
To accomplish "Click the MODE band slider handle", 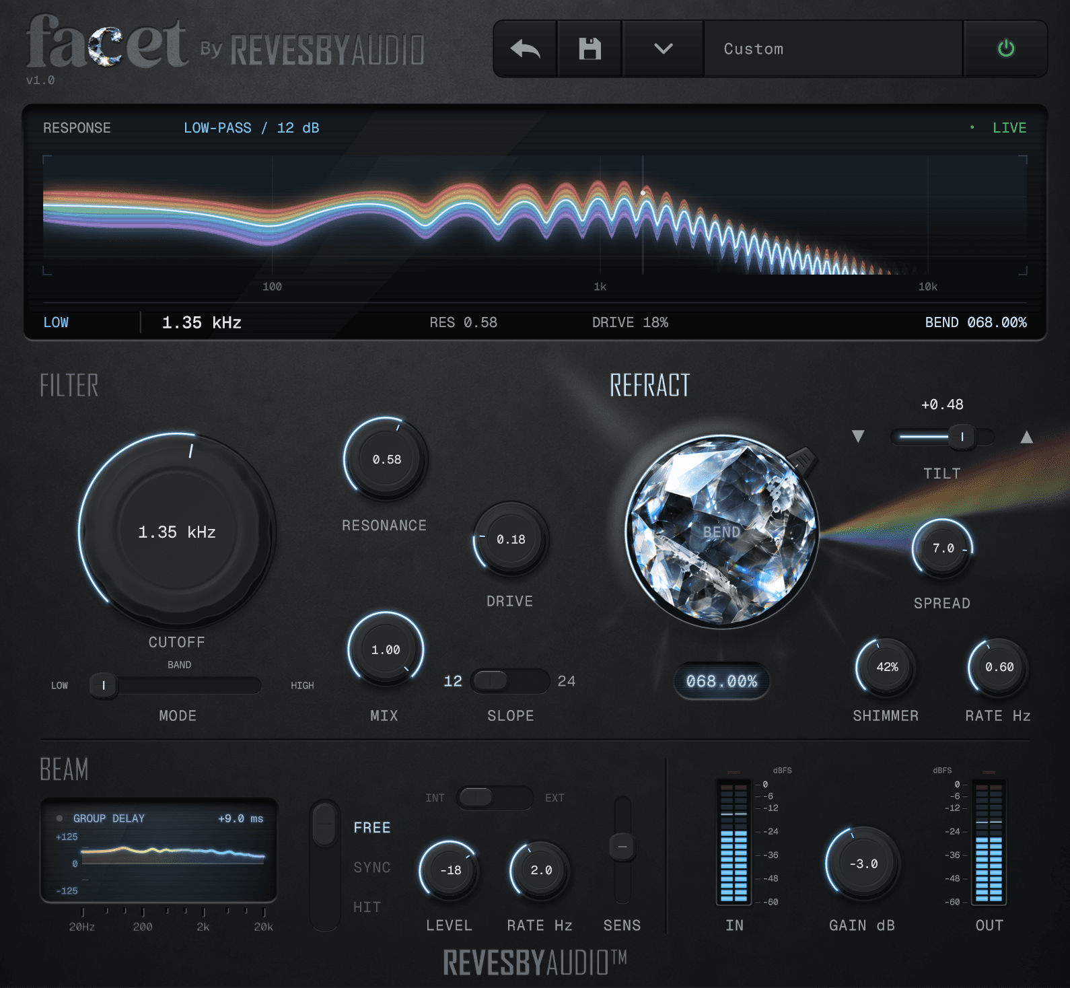I will (104, 685).
